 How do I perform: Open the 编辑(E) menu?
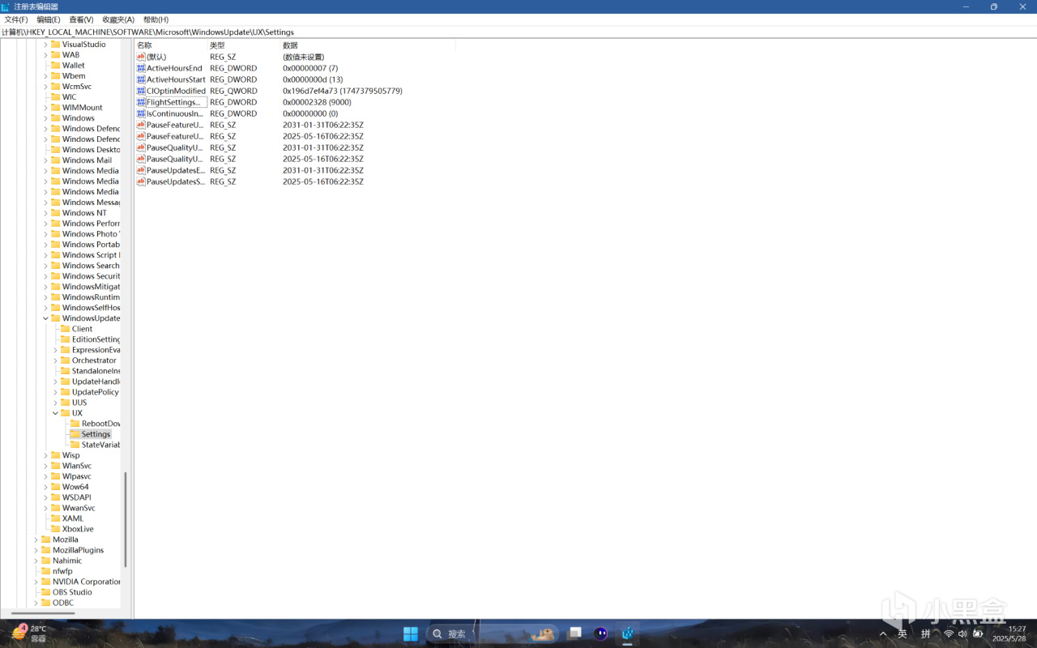(49, 19)
